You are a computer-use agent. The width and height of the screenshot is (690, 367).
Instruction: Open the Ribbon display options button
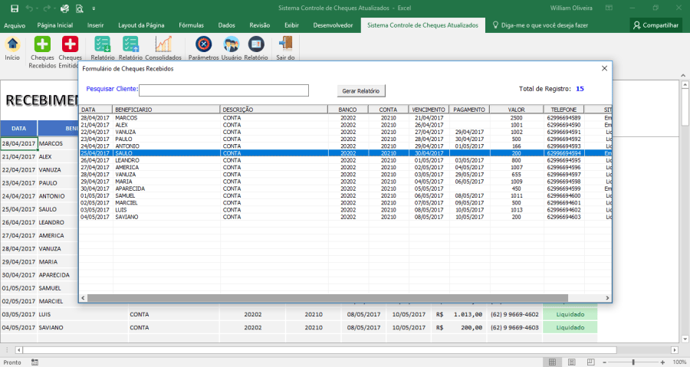[x=609, y=8]
